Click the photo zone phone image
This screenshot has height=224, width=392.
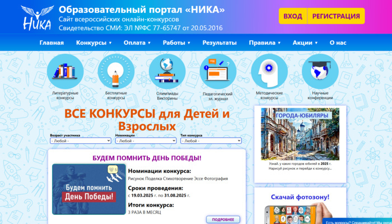pos(298,213)
